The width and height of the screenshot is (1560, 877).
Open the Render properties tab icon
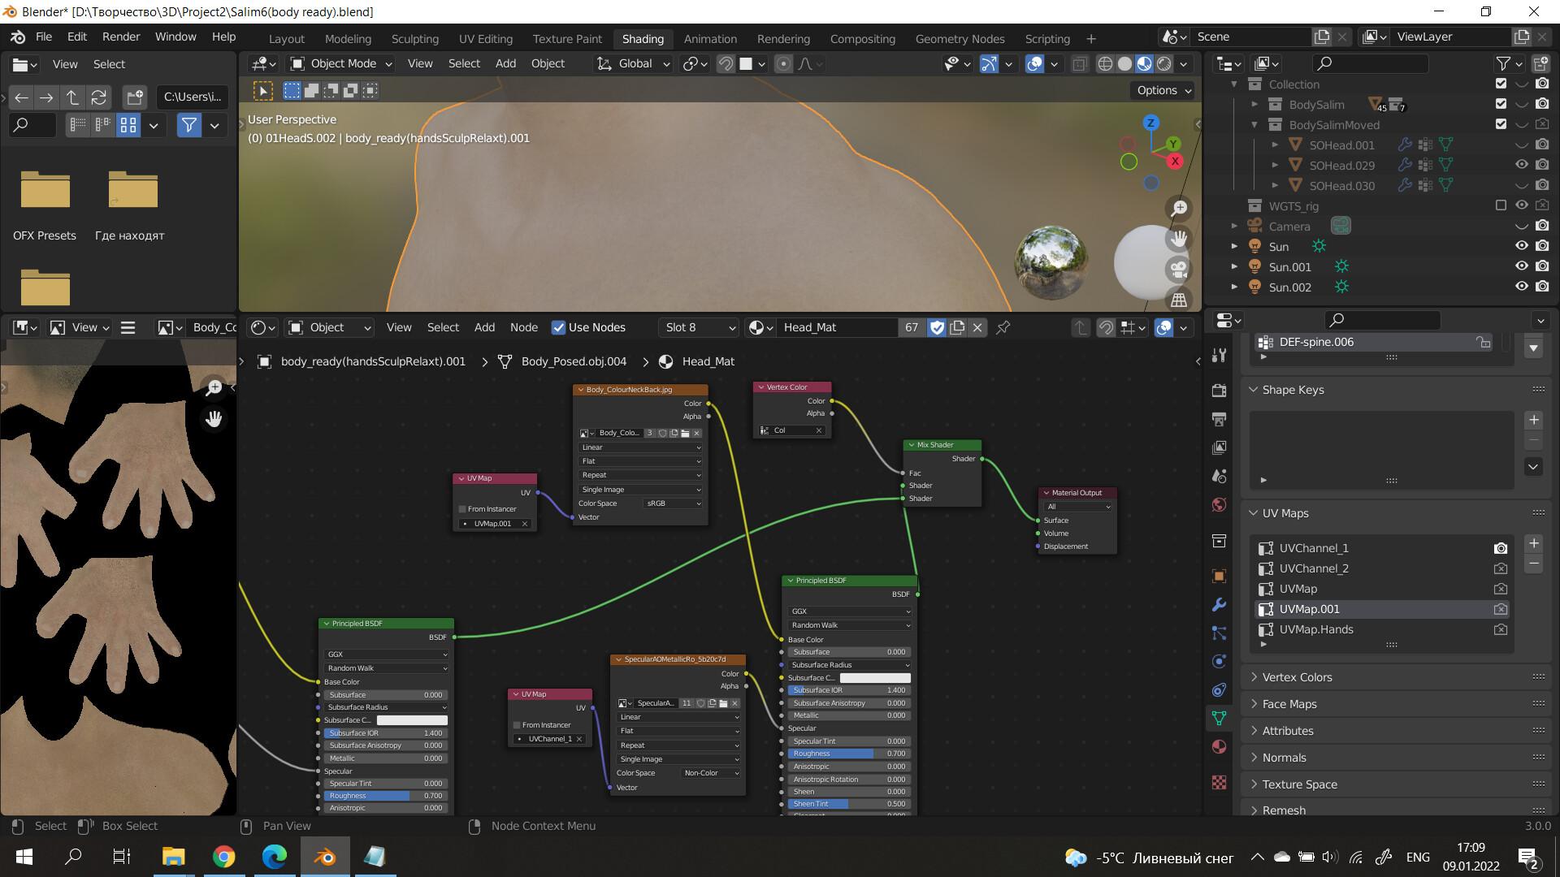1219,391
